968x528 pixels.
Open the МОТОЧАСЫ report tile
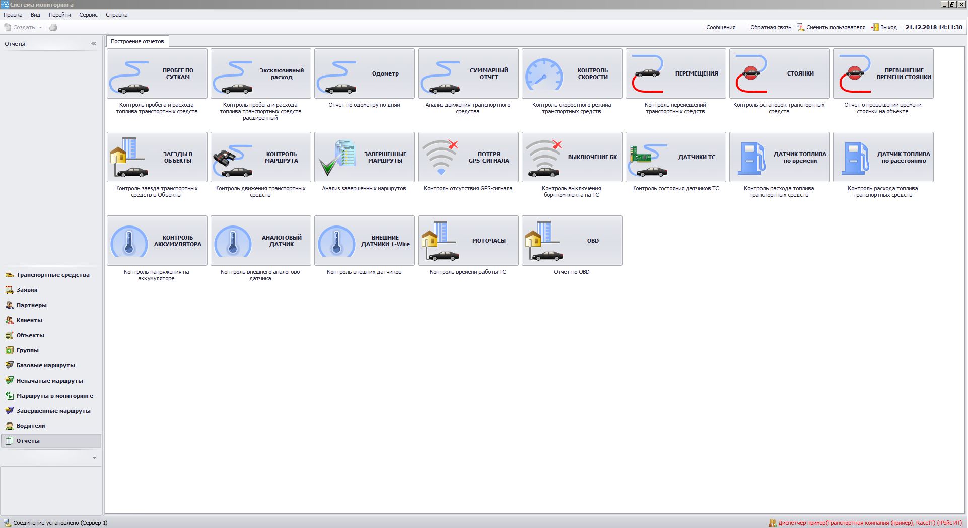pos(468,241)
